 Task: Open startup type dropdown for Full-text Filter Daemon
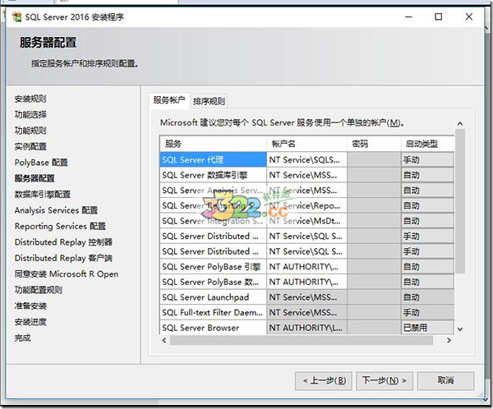point(427,312)
